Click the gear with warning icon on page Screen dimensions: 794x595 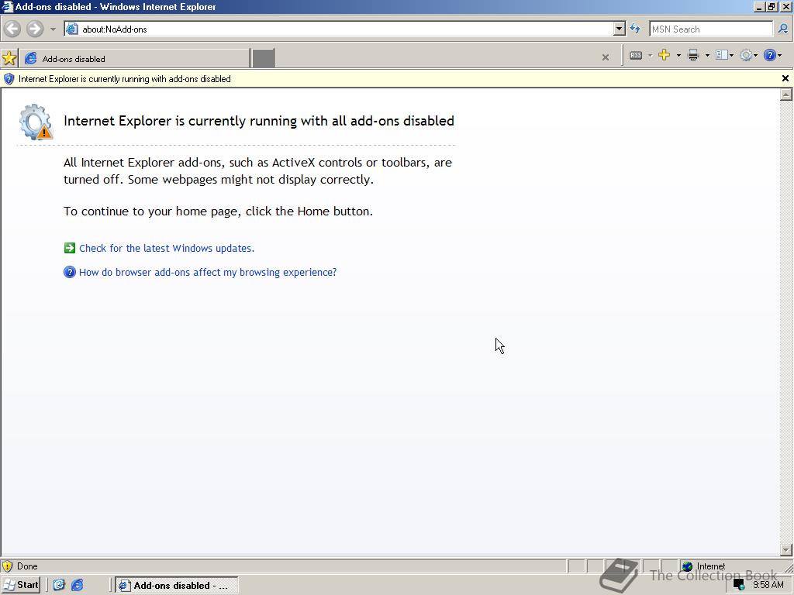coord(36,122)
